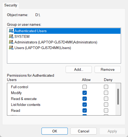Confirm with the OK button

[x=55, y=131]
